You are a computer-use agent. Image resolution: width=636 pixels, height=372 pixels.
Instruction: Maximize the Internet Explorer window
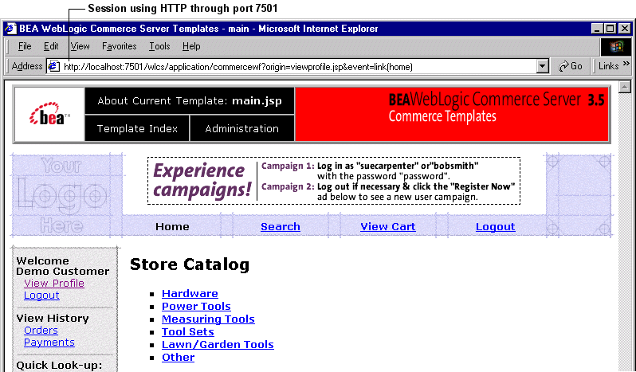[610, 29]
